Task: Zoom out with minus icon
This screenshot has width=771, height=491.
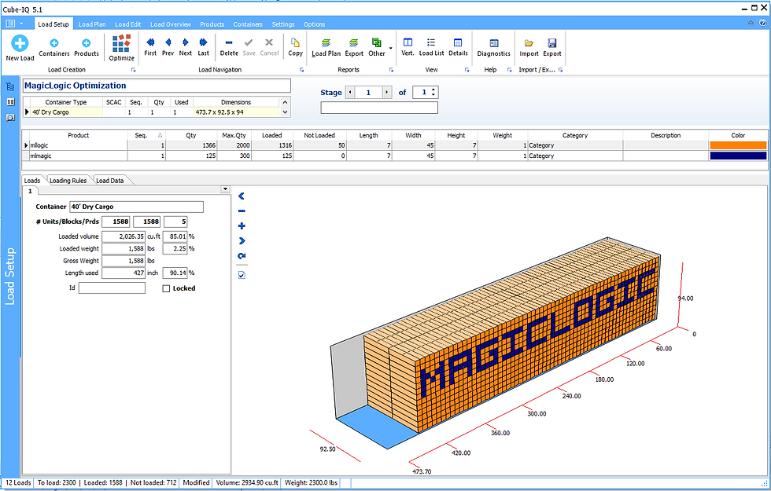Action: 242,211
